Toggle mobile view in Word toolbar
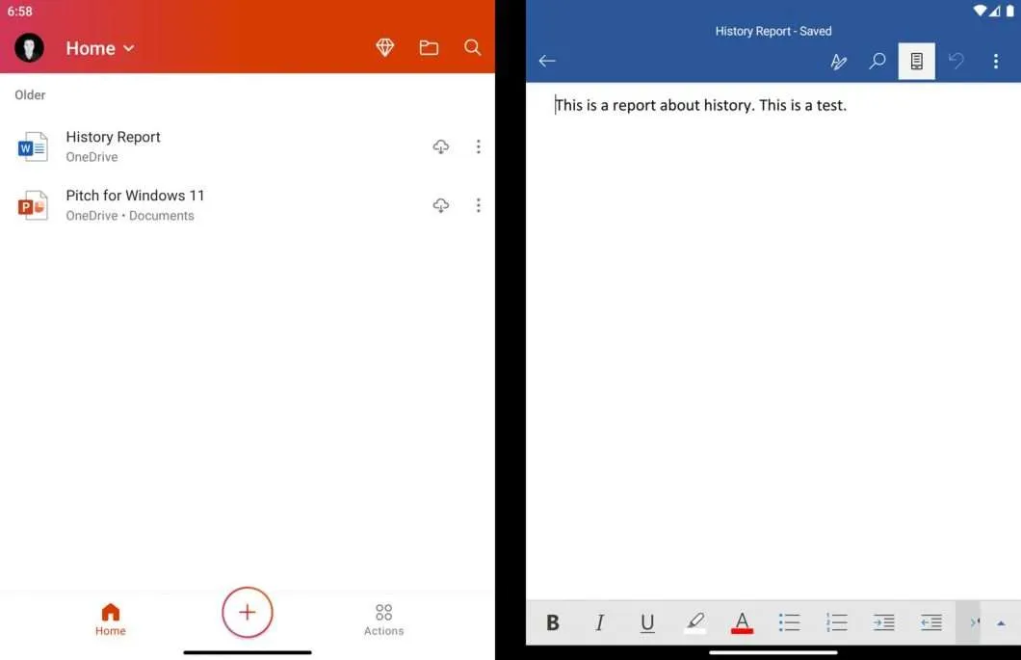Viewport: 1021px width, 660px height. pos(916,62)
